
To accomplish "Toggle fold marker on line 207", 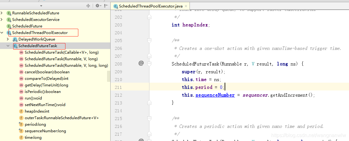I will click(149, 56).
